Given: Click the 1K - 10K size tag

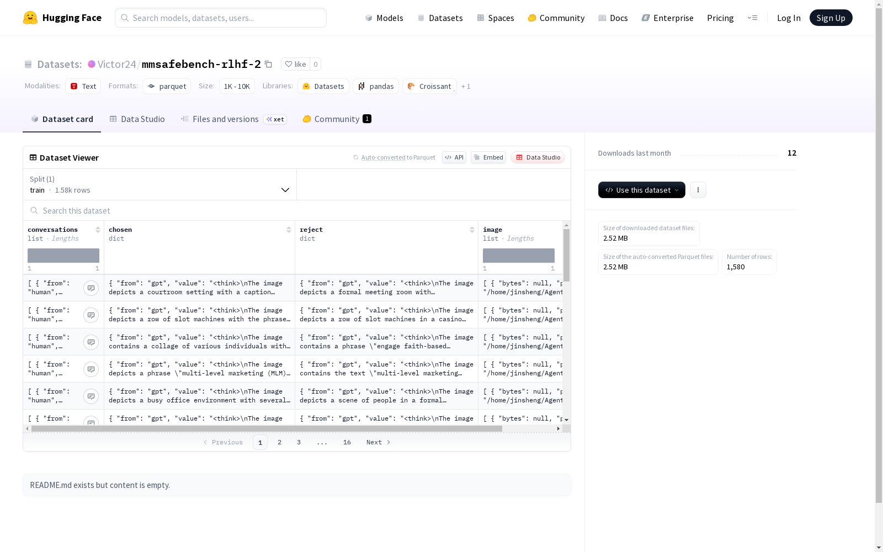Looking at the screenshot, I should click(x=237, y=86).
